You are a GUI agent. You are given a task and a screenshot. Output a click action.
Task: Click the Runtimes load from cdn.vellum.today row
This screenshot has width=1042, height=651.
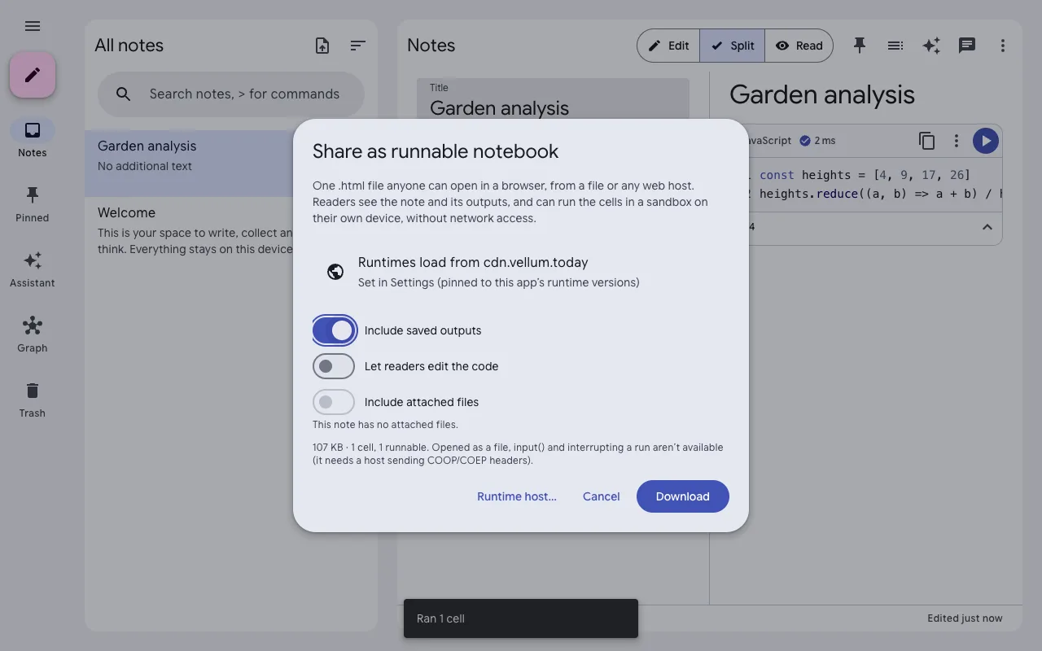pos(521,272)
